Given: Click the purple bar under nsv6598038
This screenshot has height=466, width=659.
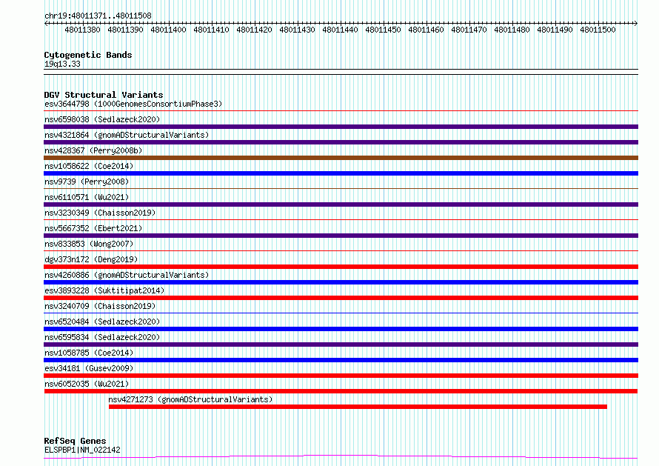Looking at the screenshot, I should 341,127.
